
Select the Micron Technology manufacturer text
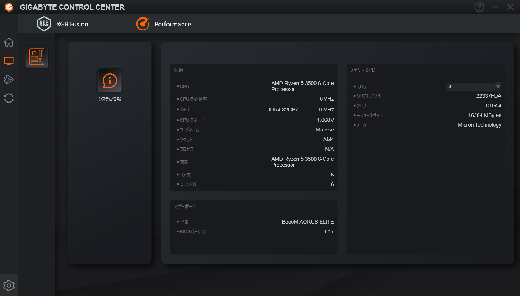479,125
